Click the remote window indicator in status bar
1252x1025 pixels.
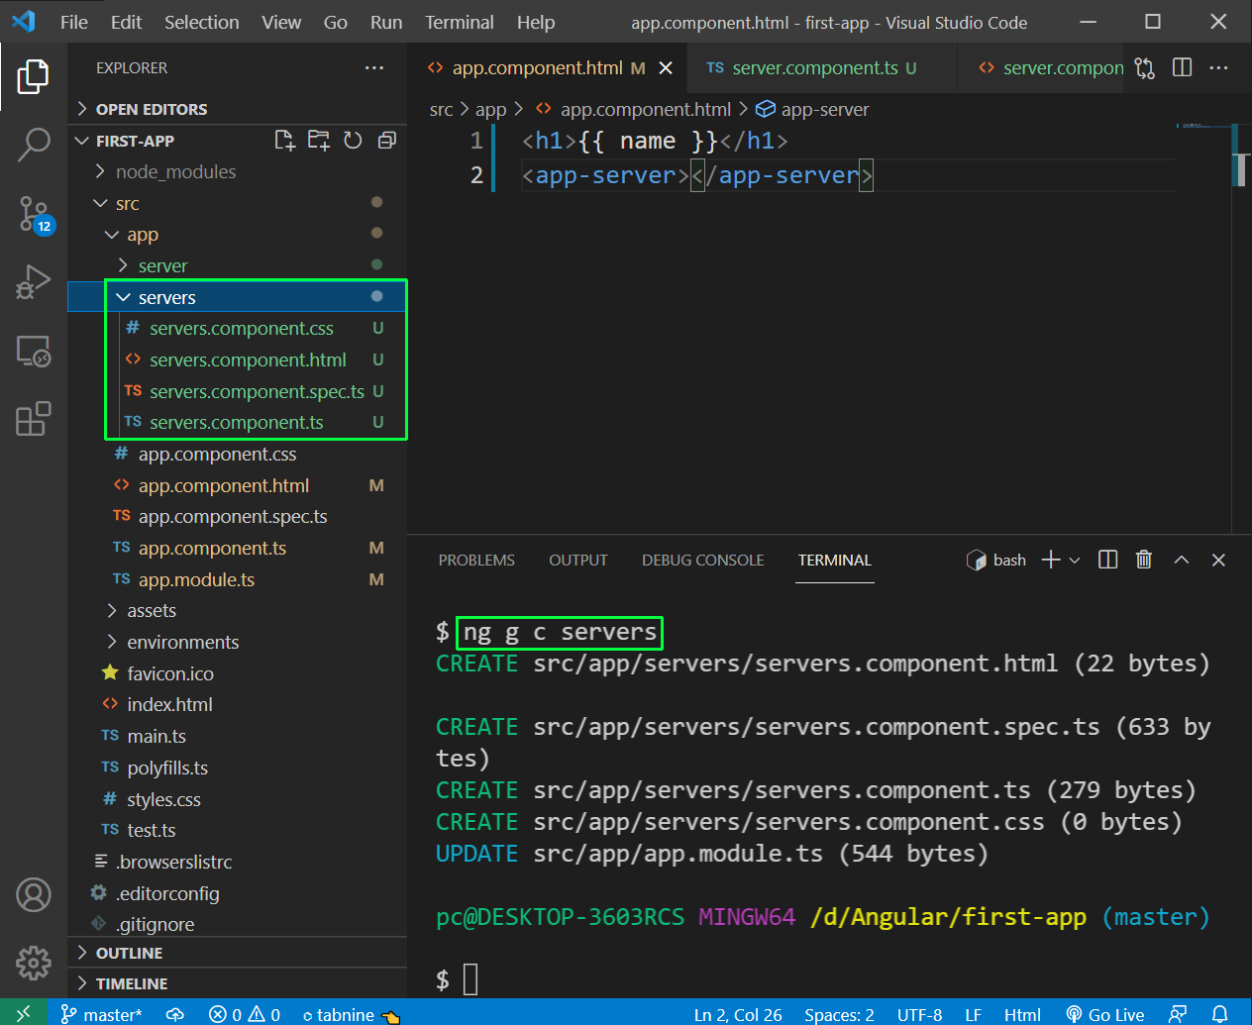[x=24, y=1013]
